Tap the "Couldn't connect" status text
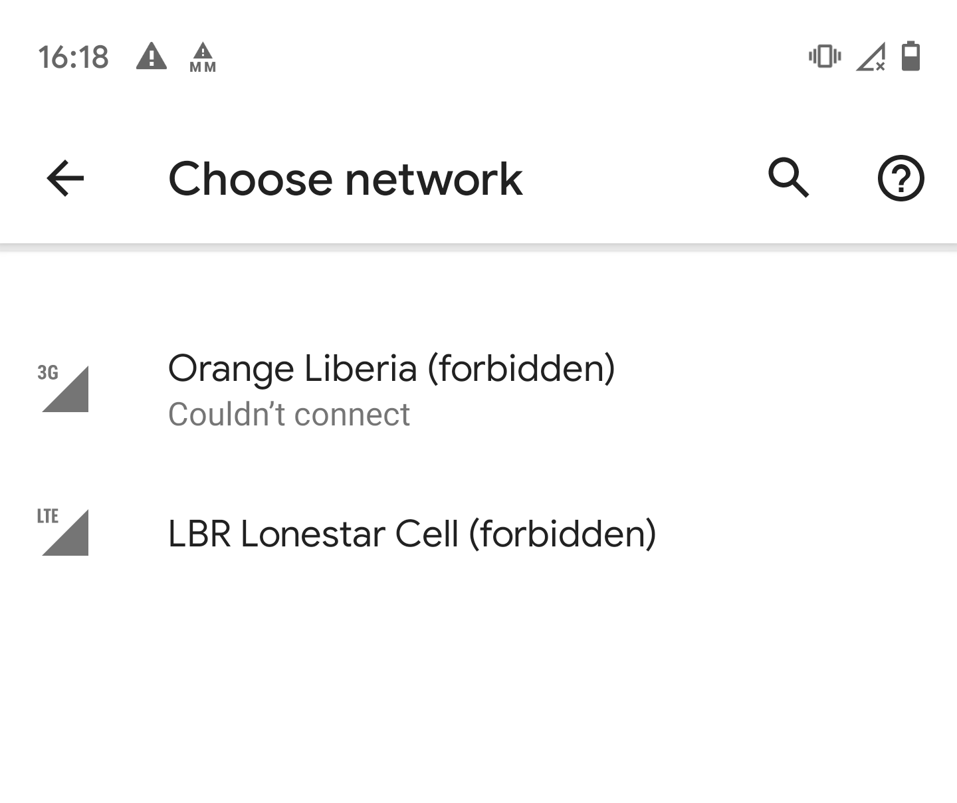 tap(288, 415)
